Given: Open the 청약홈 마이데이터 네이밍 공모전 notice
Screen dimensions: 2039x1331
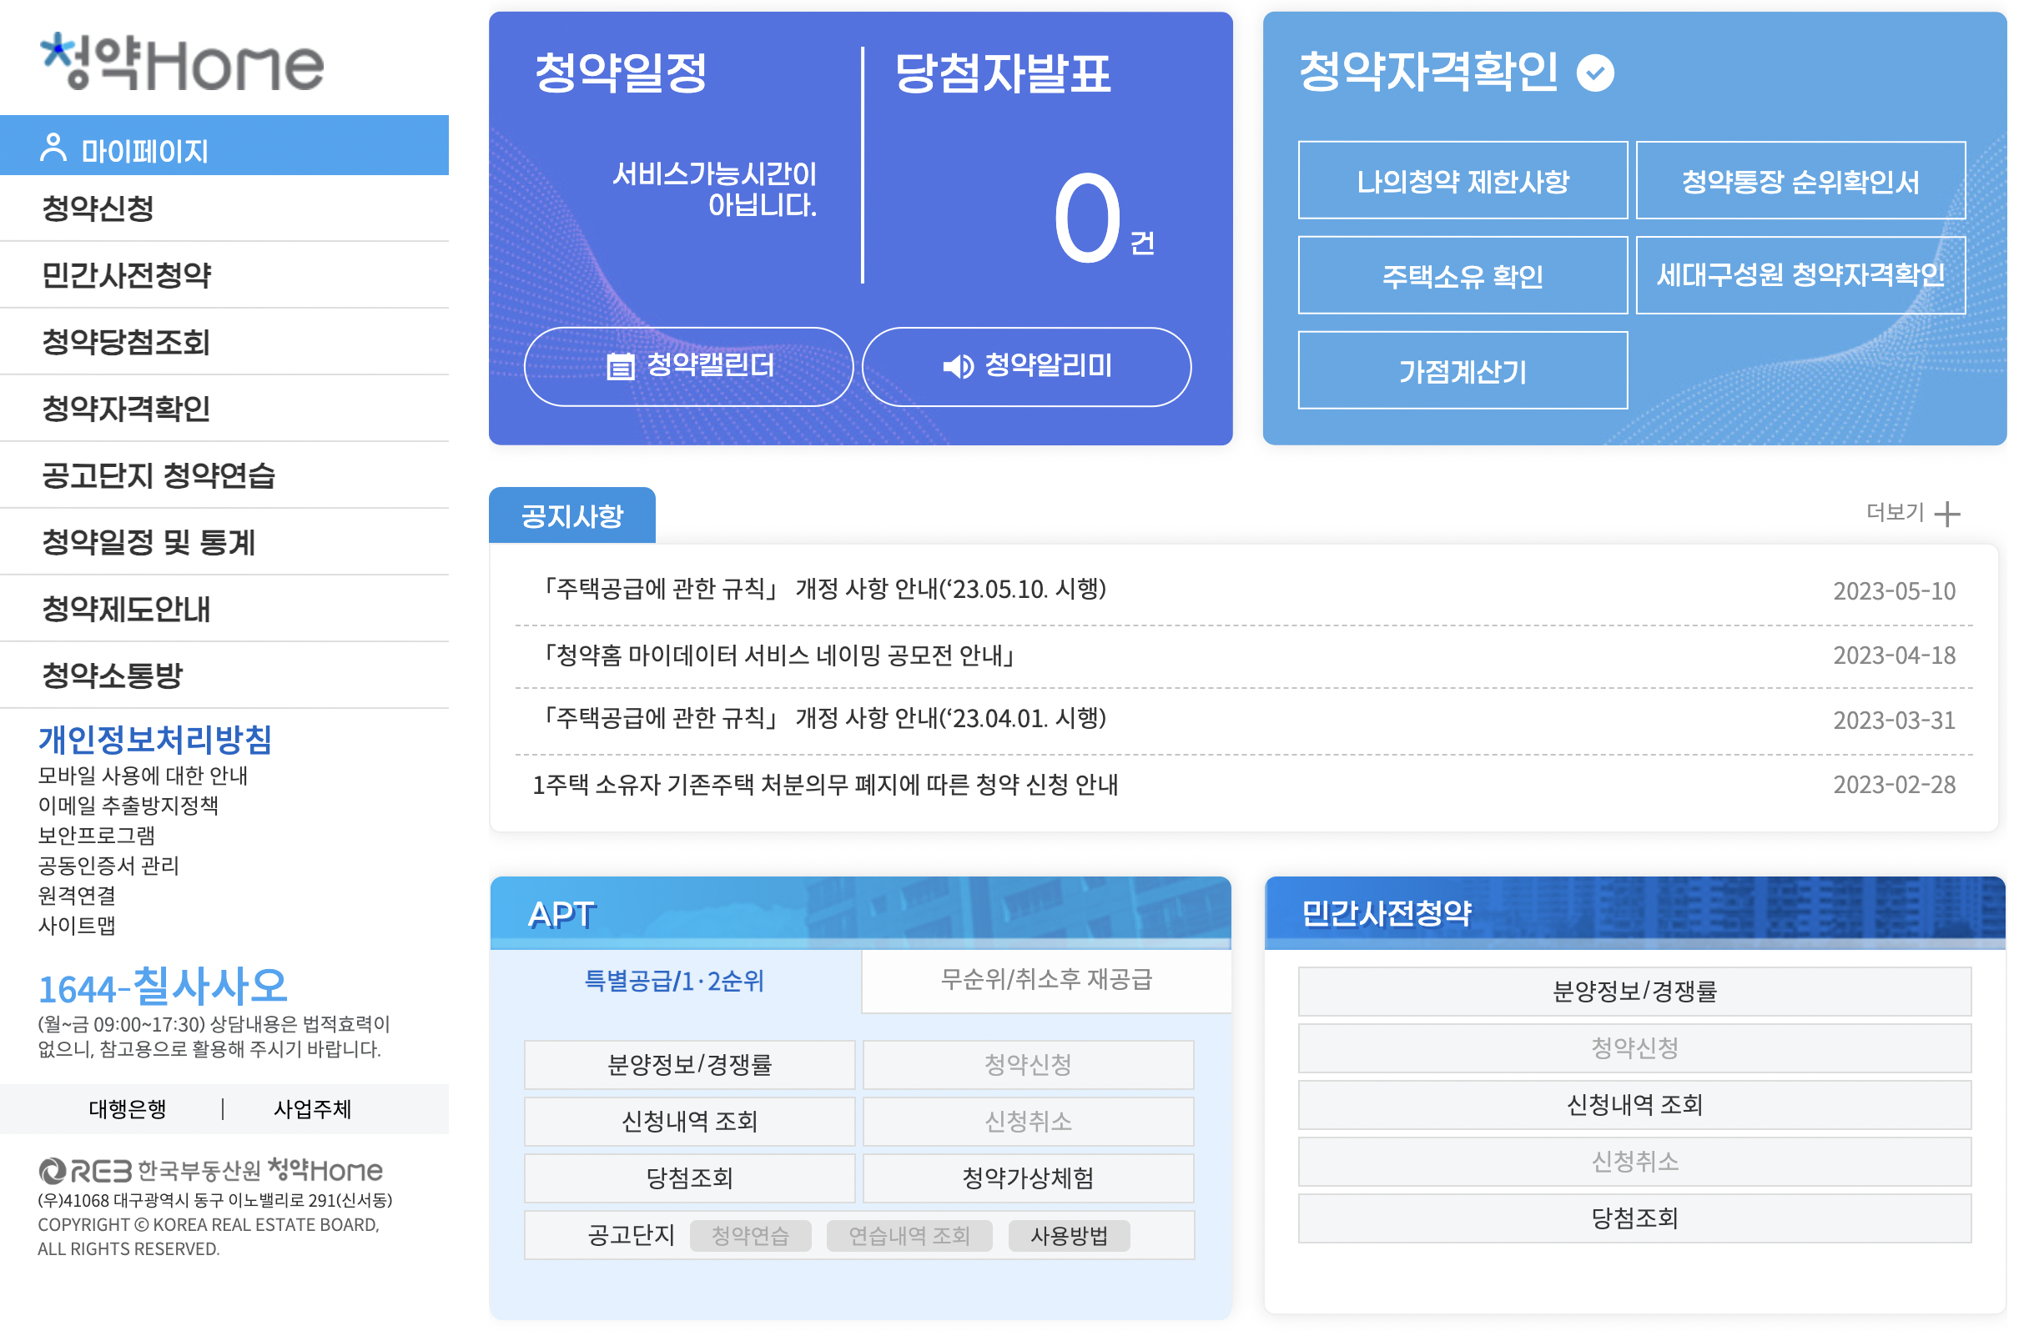Looking at the screenshot, I should click(x=779, y=655).
